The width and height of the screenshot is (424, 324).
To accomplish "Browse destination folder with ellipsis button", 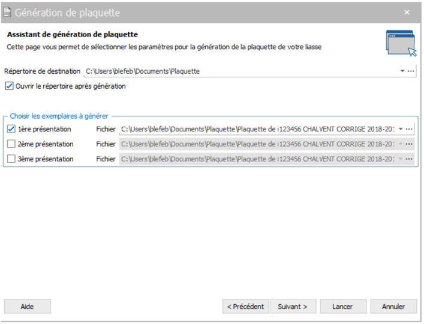I will [x=411, y=71].
